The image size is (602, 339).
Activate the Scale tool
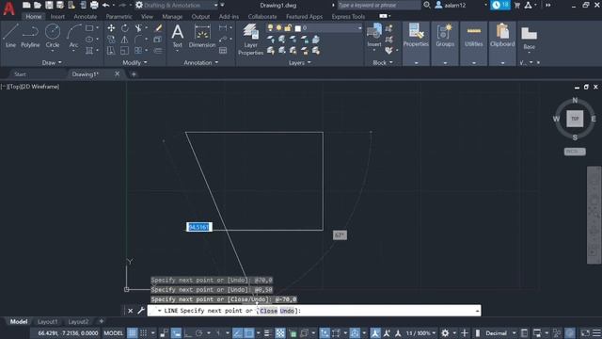pyautogui.click(x=125, y=50)
